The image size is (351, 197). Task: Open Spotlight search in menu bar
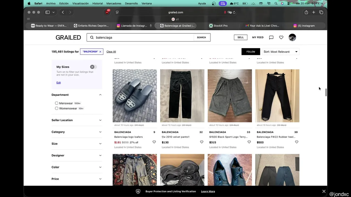click(x=276, y=3)
